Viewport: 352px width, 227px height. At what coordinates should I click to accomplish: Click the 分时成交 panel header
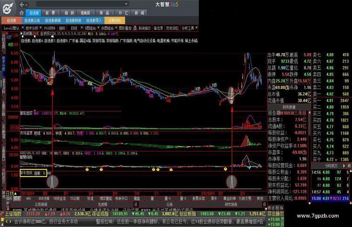(331, 166)
